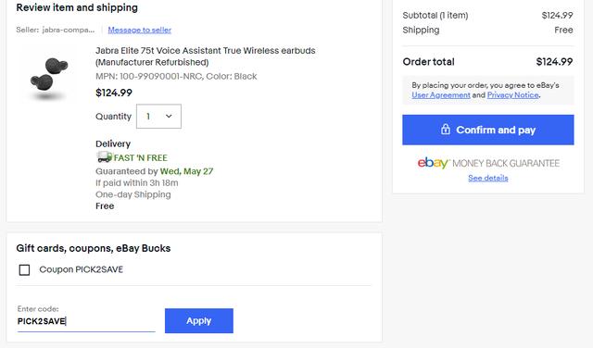Viewport: 593px width, 348px height.
Task: Click the Fast 'N Free delivery truck icon
Action: 104,156
